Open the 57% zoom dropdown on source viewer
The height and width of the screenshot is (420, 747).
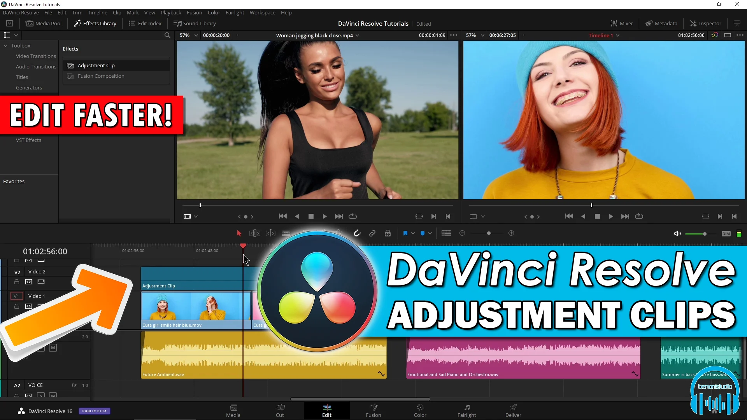188,35
